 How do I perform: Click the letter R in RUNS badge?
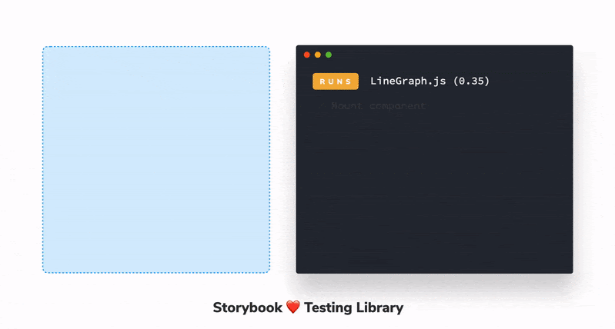322,81
